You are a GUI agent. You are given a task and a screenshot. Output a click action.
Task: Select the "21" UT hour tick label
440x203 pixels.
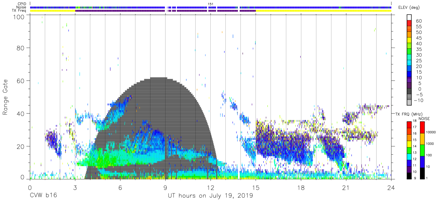[346, 187]
